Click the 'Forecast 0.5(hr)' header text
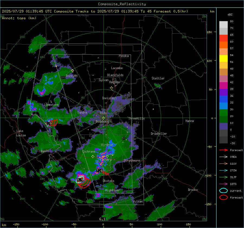The height and width of the screenshot is (228, 244). coord(171,11)
